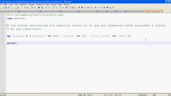
Task: Click the ABC spell-check plugin icon
Action: 107,7
